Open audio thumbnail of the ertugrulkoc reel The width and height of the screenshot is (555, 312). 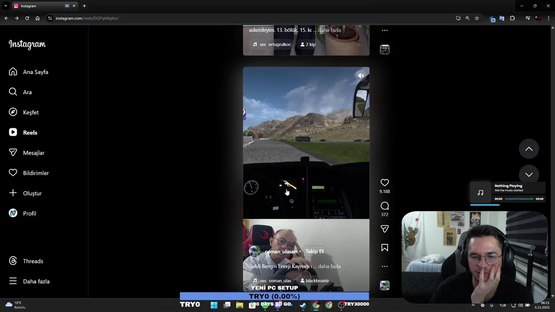[x=385, y=49]
